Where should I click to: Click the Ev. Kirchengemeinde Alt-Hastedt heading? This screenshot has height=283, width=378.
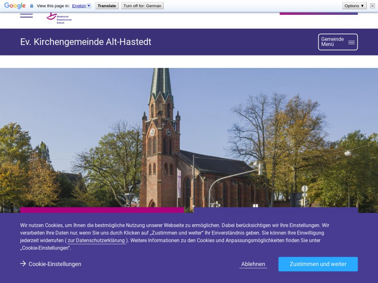(86, 42)
